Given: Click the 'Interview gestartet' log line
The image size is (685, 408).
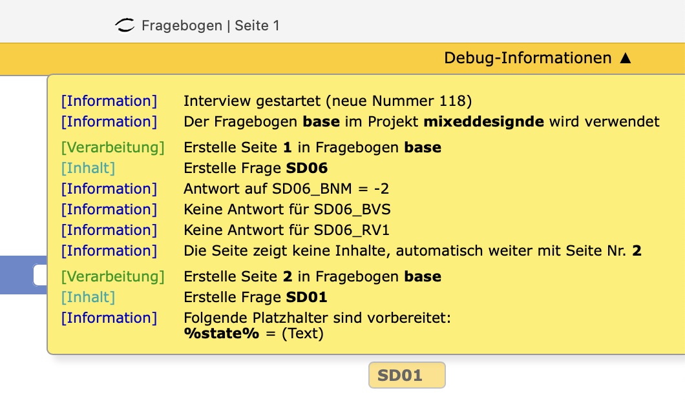Looking at the screenshot, I should point(328,101).
